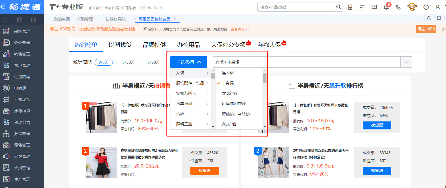Image resolution: width=446 pixels, height=188 pixels.
Task: Expand the 照明工业 category
Action: 191,124
